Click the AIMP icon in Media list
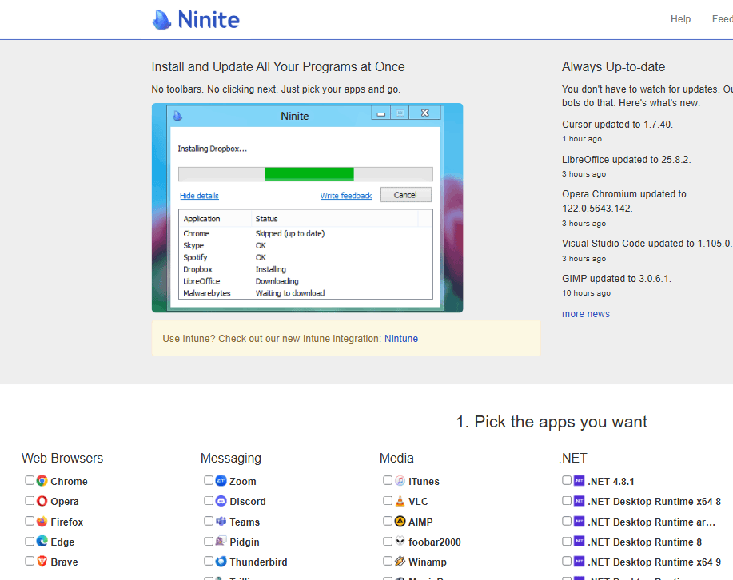The width and height of the screenshot is (733, 580). (400, 522)
